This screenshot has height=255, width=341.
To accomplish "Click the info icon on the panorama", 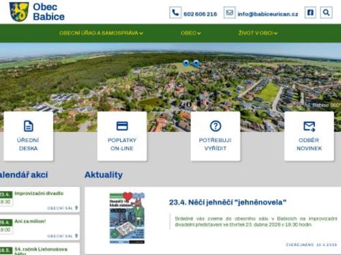I will click(189, 104).
